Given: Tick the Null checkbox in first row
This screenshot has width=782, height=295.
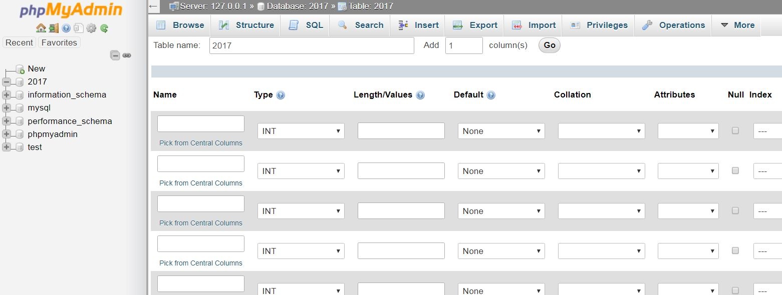Looking at the screenshot, I should (735, 130).
